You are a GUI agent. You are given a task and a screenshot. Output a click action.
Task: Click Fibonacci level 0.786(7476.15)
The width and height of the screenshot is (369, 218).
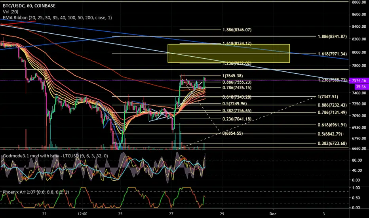coord(237,88)
